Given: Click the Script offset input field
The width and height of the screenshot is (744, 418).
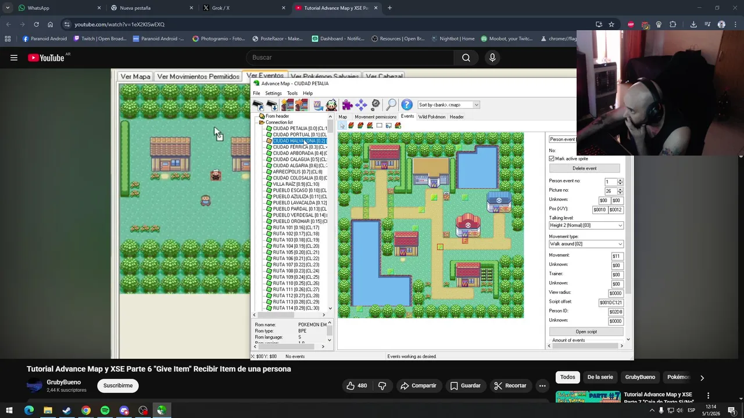Looking at the screenshot, I should pos(611,302).
